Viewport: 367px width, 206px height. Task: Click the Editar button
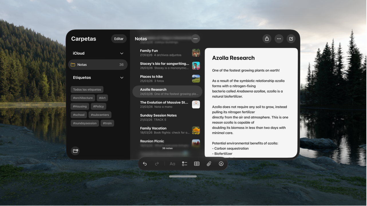click(x=119, y=39)
